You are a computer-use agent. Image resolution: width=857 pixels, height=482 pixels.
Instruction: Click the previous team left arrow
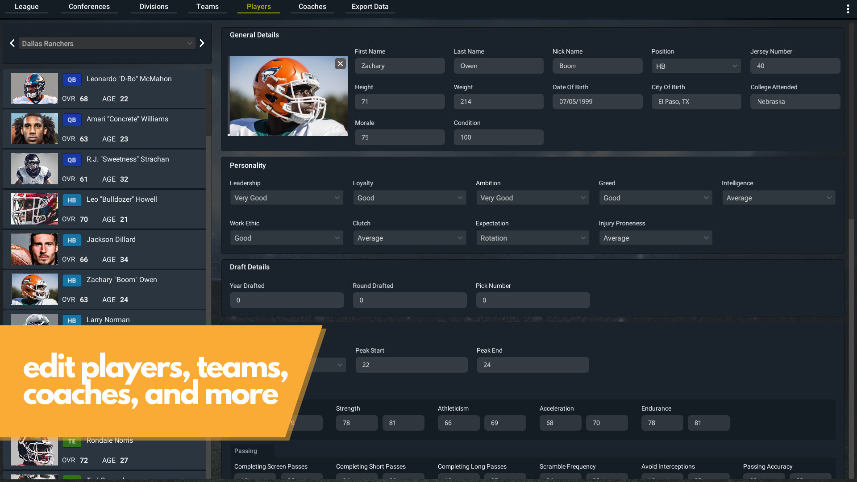(12, 43)
